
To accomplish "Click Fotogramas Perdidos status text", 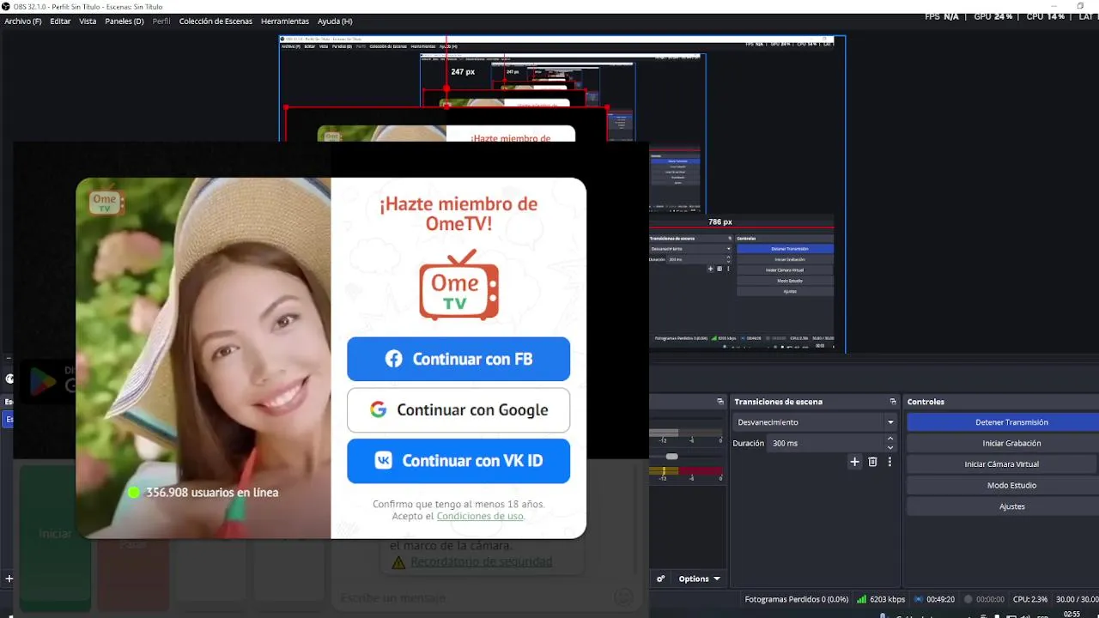I will tap(796, 599).
